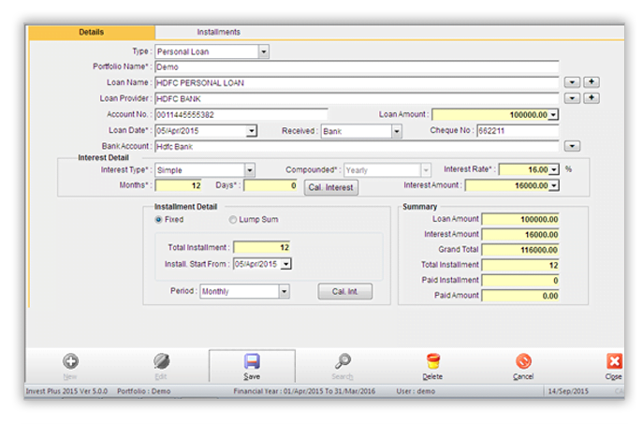643x424 pixels.
Task: Click the Account No. field
Action: coord(241,115)
